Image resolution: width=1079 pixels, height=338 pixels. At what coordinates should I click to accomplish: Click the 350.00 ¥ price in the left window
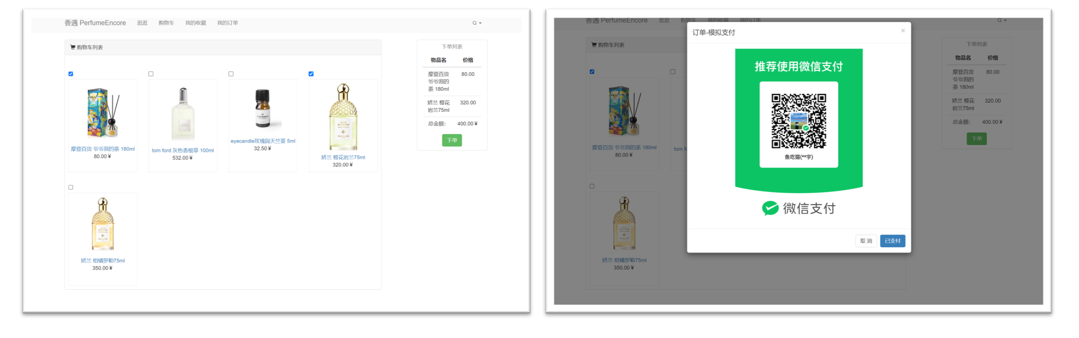click(102, 268)
